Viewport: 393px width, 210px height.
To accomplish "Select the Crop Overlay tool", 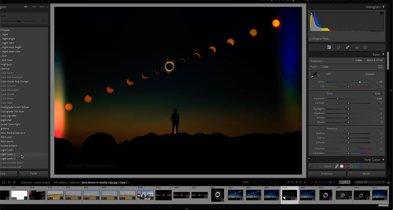I will 338,47.
